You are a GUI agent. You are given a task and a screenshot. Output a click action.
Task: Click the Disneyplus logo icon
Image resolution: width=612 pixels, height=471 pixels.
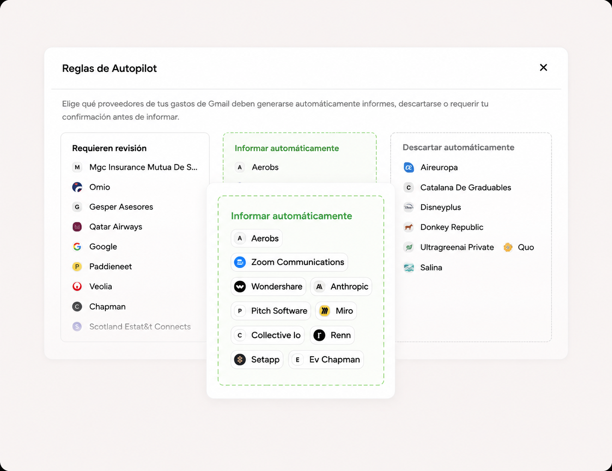click(409, 207)
